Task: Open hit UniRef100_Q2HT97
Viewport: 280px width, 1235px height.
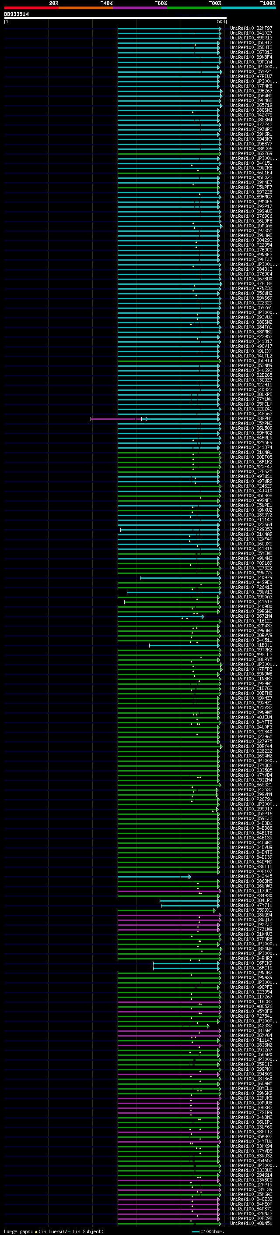Action: [x=251, y=28]
